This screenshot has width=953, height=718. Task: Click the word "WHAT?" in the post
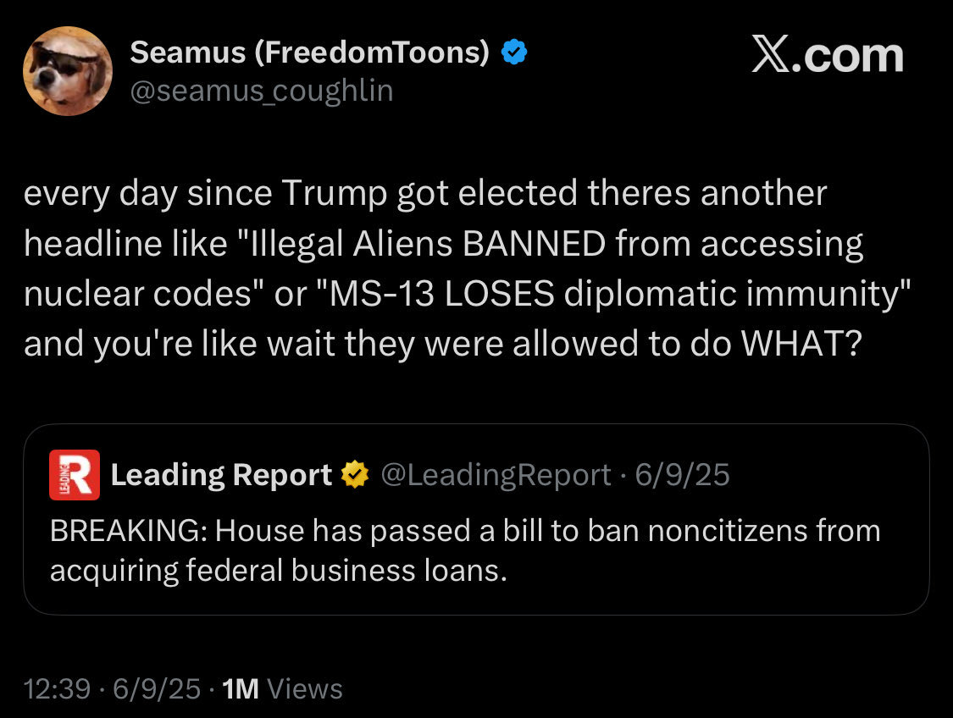click(800, 342)
